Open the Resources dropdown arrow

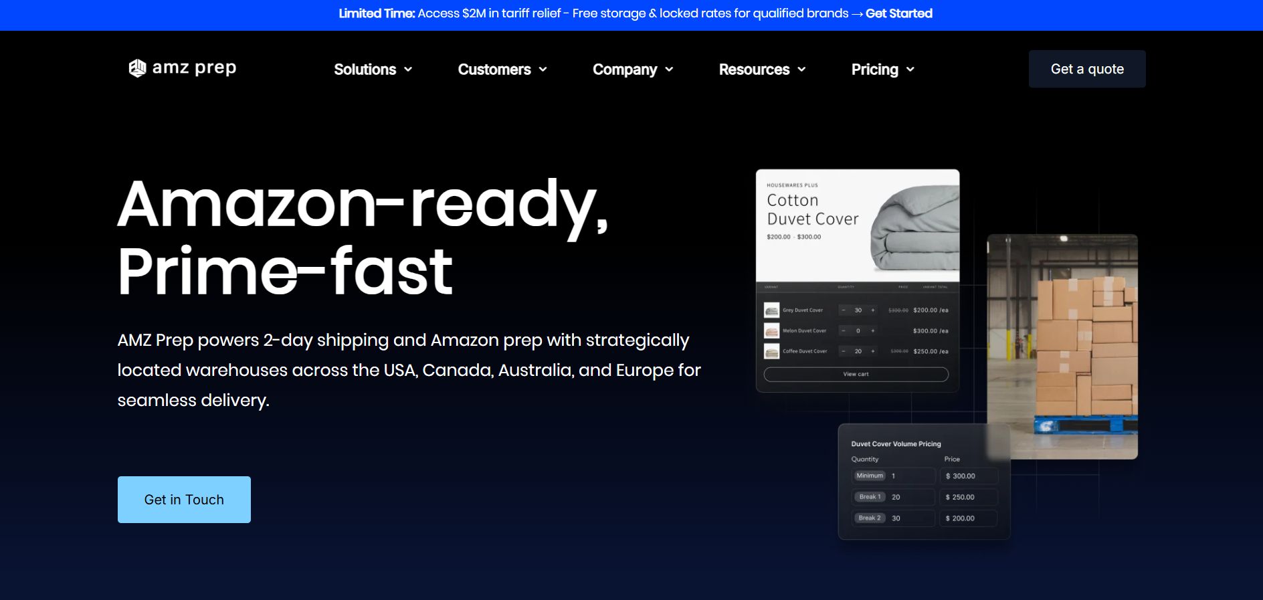(x=802, y=70)
